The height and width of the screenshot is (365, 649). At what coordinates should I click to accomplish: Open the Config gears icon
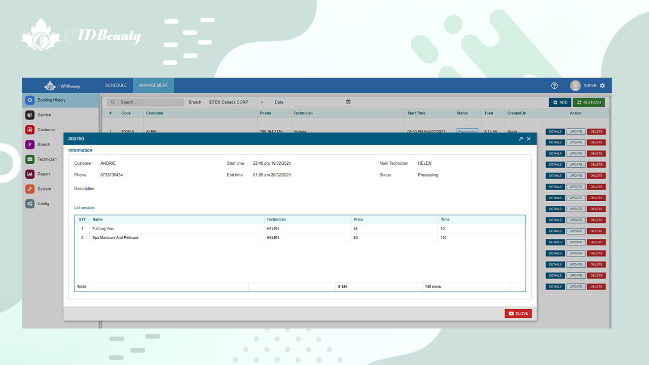tap(30, 204)
